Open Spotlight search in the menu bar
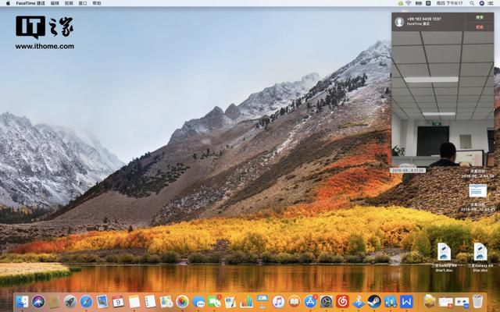The height and width of the screenshot is (312, 500). (472, 3)
